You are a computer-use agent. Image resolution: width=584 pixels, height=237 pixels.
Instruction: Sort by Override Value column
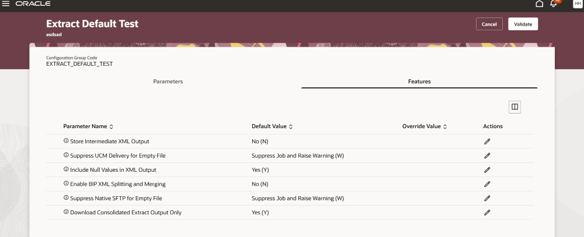444,127
